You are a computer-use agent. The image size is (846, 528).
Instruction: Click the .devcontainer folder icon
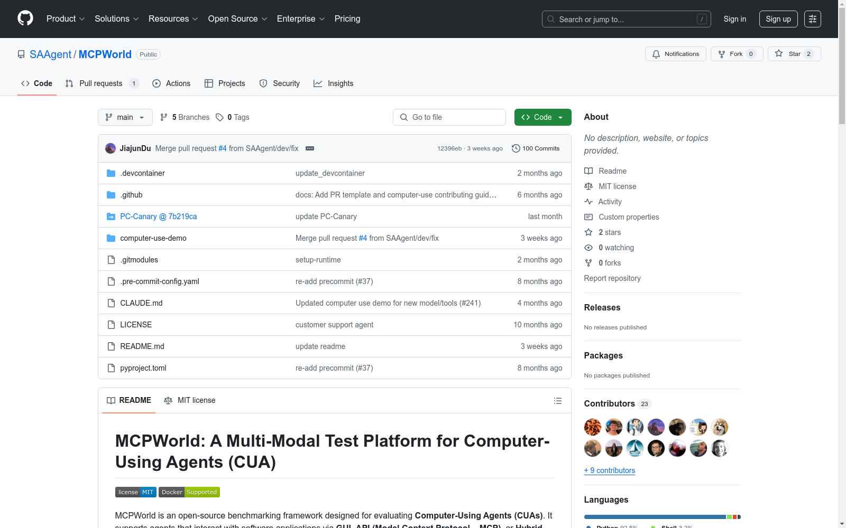[111, 173]
